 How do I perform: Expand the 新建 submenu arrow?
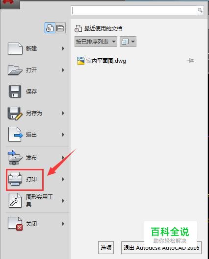[63, 48]
